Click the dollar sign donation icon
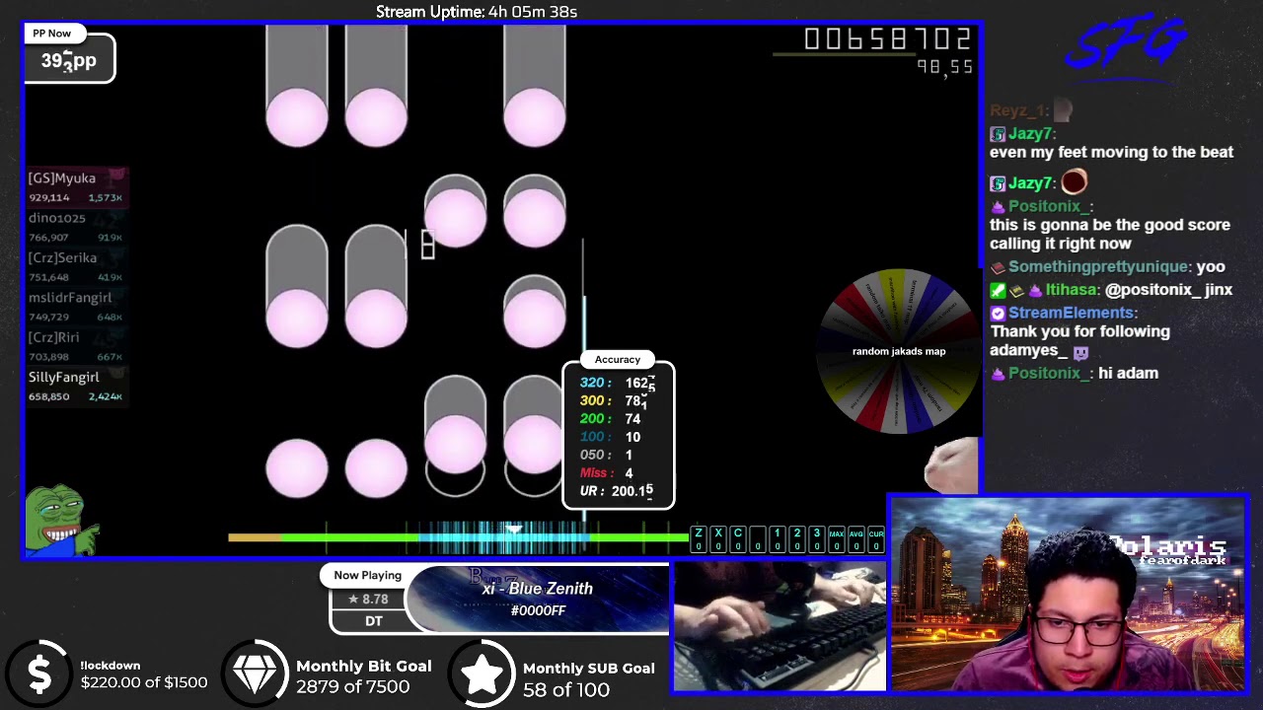 [39, 674]
